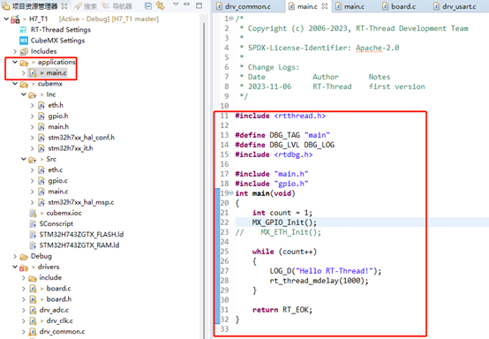489x339 pixels.
Task: Collapse the Src folder
Action: pyautogui.click(x=23, y=159)
